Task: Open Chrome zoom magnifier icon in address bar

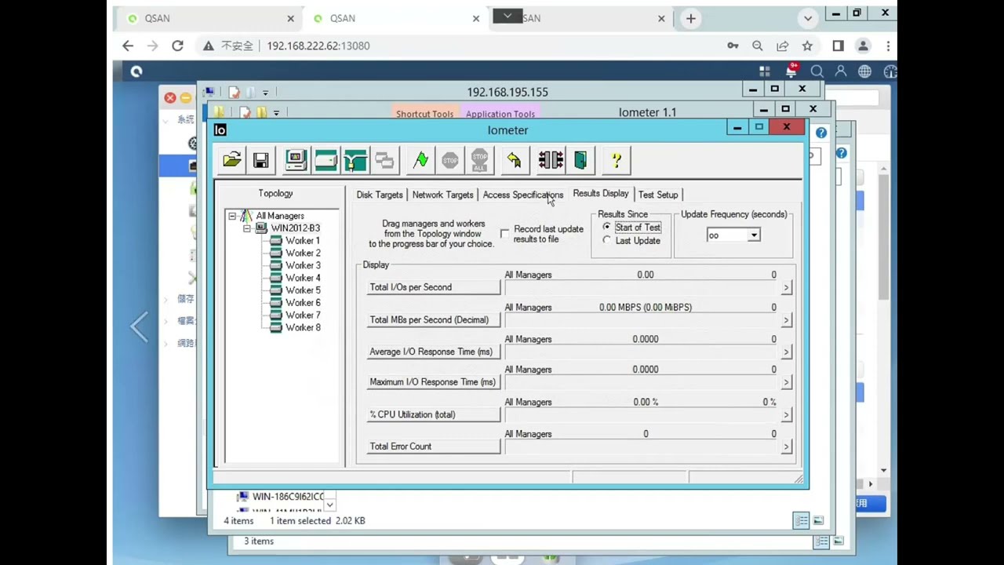Action: tap(757, 46)
